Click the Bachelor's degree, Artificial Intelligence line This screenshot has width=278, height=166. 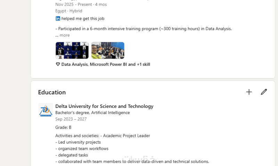point(92,113)
